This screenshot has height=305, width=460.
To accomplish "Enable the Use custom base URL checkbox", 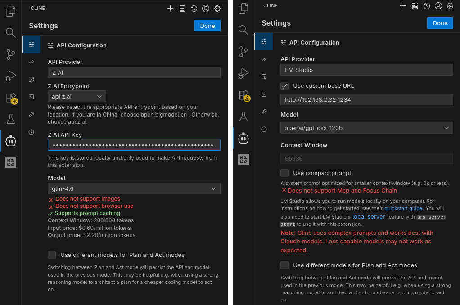I will tap(284, 85).
